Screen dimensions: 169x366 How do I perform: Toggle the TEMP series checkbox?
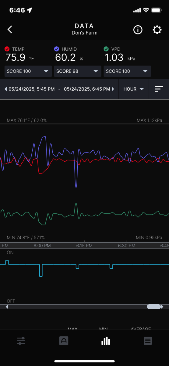click(7, 49)
